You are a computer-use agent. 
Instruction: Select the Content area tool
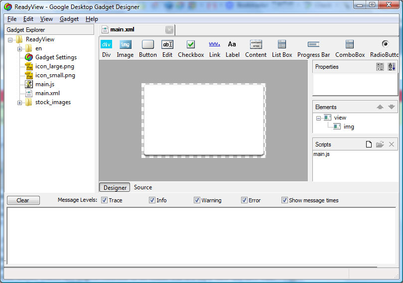click(256, 49)
